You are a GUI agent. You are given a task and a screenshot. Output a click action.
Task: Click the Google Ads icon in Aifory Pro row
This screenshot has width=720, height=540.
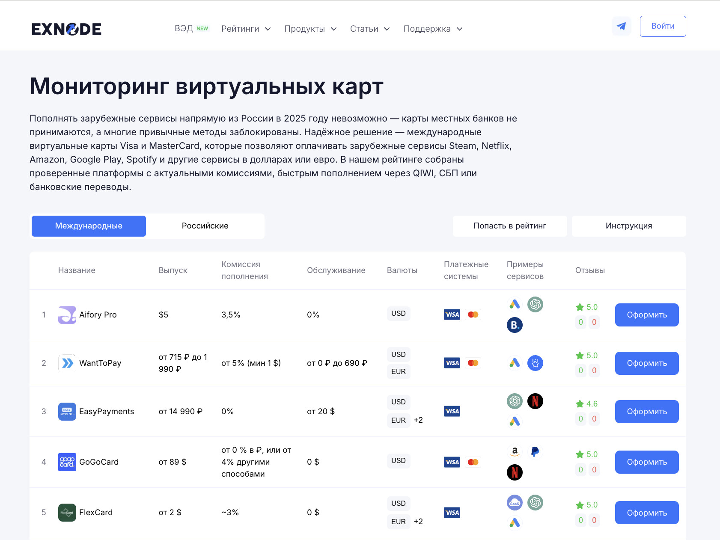(x=515, y=304)
